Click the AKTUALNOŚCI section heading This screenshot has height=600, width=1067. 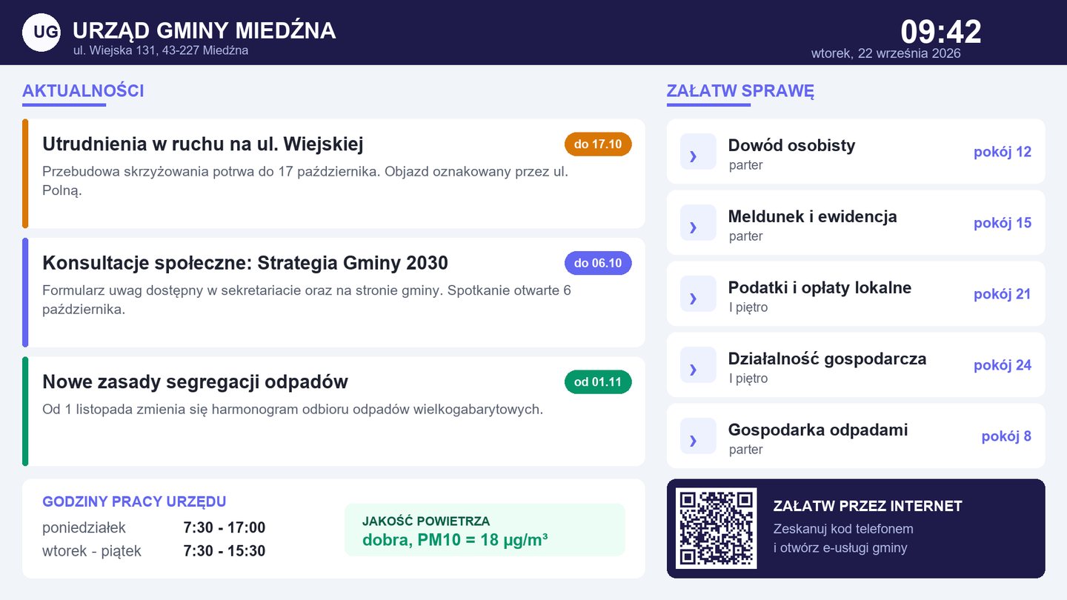[83, 91]
